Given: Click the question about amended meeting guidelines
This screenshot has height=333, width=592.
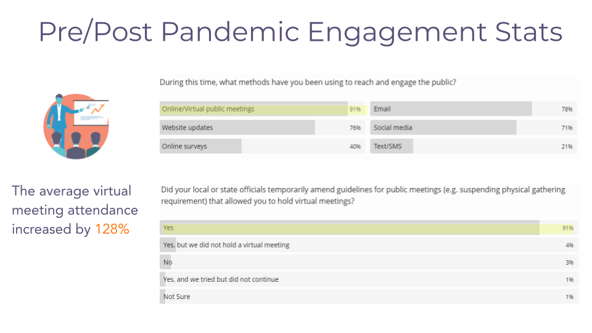Looking at the screenshot, I should click(362, 195).
